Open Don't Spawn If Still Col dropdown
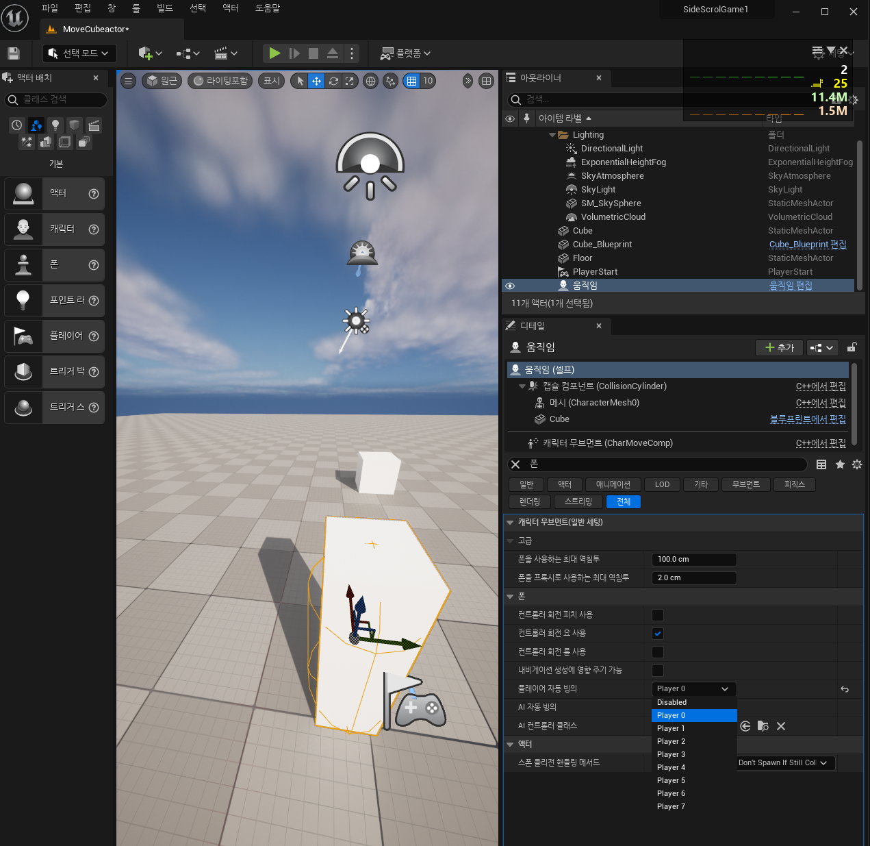 tap(786, 763)
